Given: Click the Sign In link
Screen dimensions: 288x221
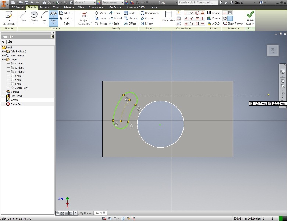Looking at the screenshot, I should pyautogui.click(x=238, y=3).
